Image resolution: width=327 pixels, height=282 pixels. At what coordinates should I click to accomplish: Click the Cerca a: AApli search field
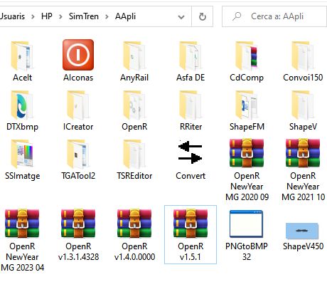tap(274, 16)
